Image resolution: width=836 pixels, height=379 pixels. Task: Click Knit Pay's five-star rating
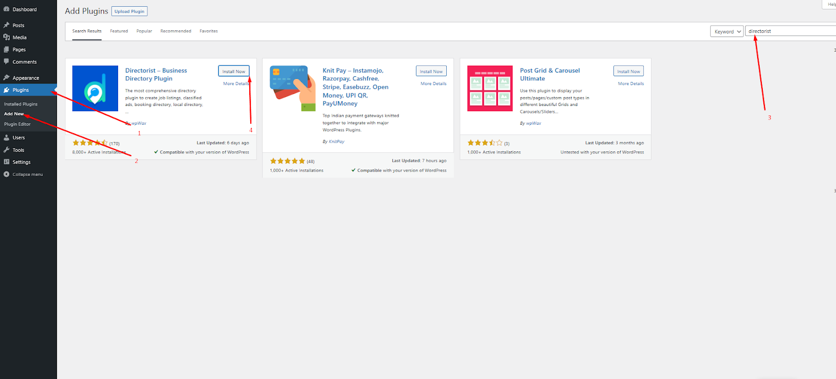293,161
